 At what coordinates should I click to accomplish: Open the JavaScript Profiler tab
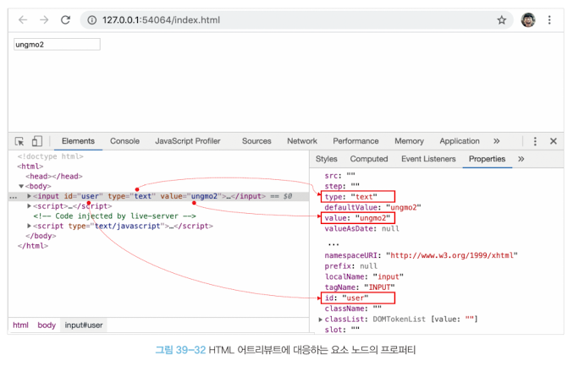[187, 141]
